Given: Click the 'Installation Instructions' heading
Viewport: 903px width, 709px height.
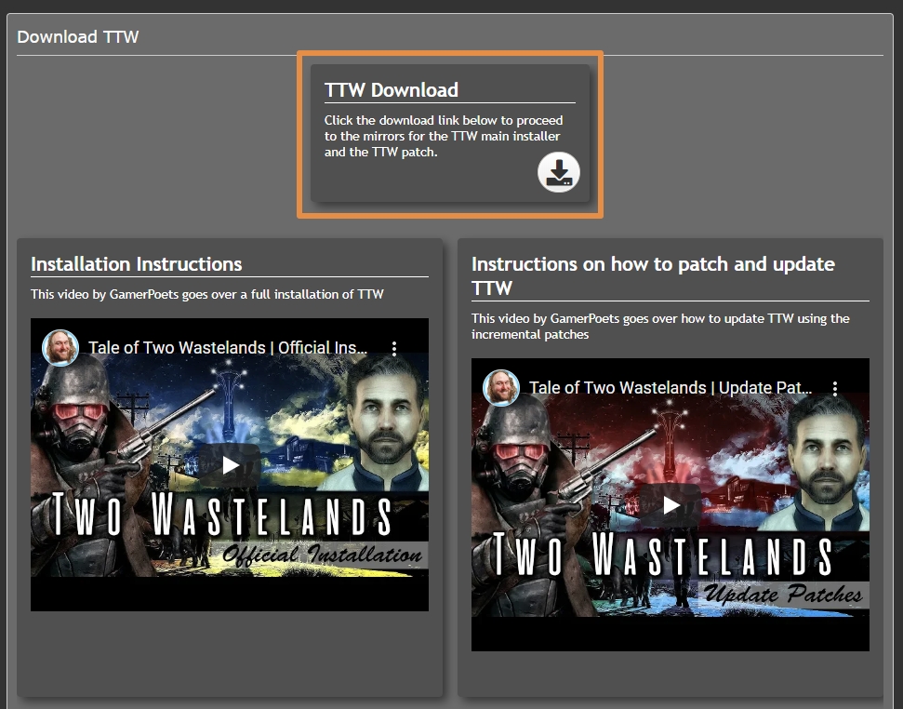Looking at the screenshot, I should 137,264.
